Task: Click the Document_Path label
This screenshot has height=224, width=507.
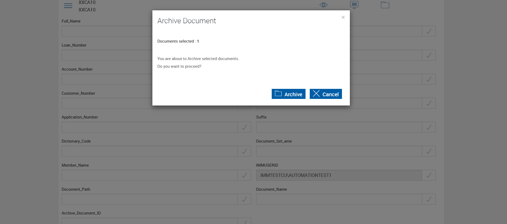Action: tap(76, 189)
